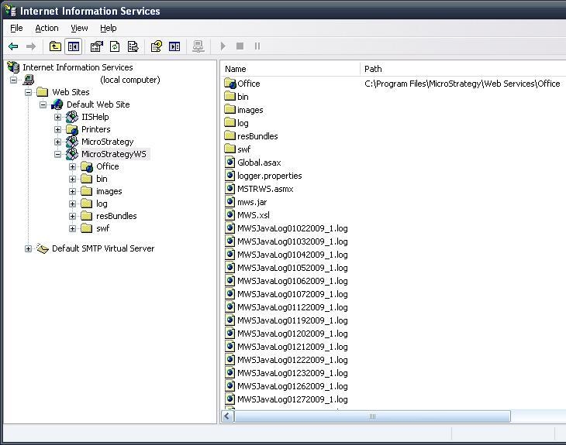This screenshot has width=566, height=445.
Task: Select the MSTRWS.asmx file icon
Action: pyautogui.click(x=230, y=189)
